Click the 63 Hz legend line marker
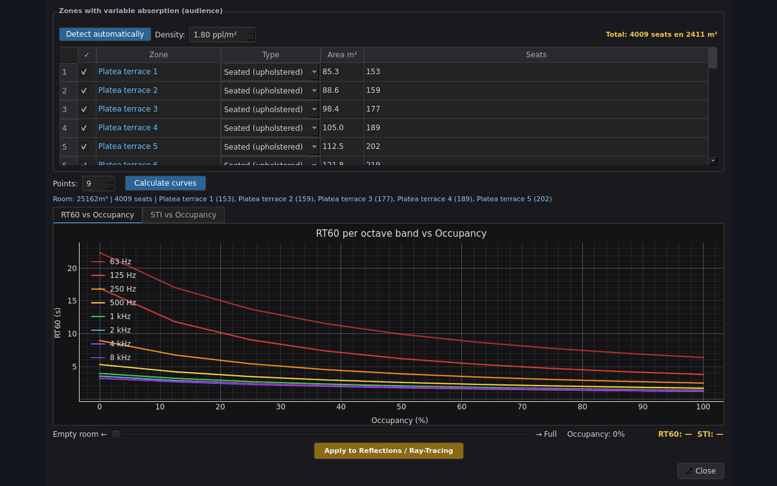 pyautogui.click(x=98, y=262)
